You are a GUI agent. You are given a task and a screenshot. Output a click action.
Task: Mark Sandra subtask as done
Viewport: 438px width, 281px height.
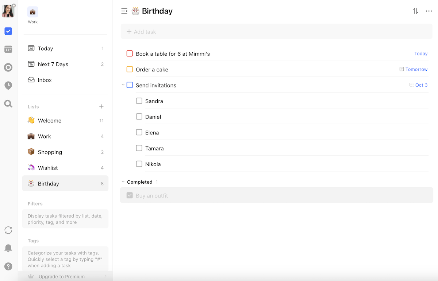click(x=139, y=101)
